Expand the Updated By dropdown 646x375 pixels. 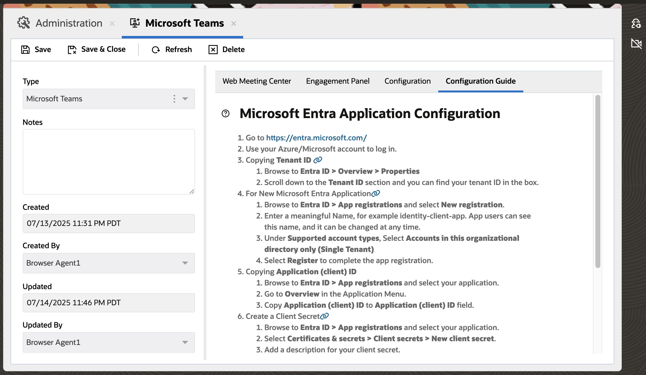185,342
